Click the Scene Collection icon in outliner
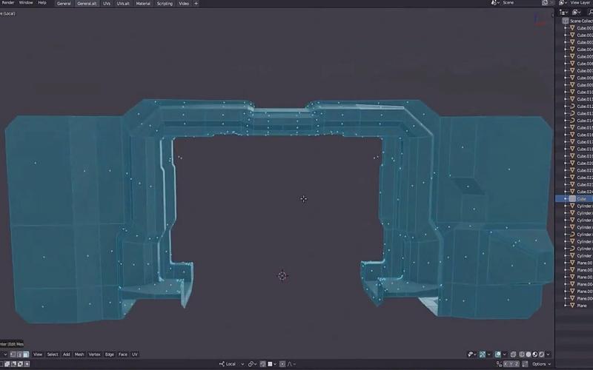 (566, 21)
